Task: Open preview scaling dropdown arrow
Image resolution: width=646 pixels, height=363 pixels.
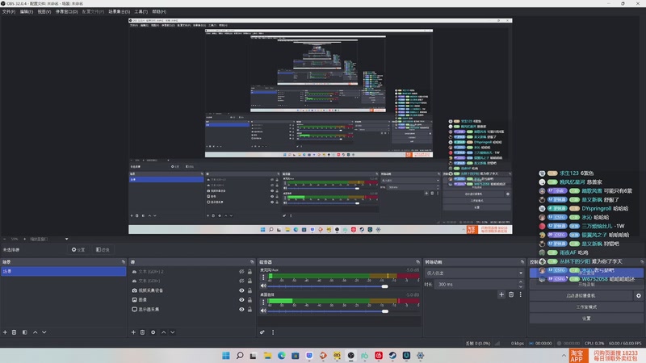Action: pos(66,239)
